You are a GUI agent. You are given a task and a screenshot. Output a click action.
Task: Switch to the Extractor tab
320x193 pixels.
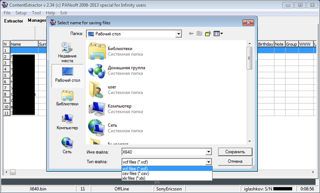pyautogui.click(x=14, y=21)
